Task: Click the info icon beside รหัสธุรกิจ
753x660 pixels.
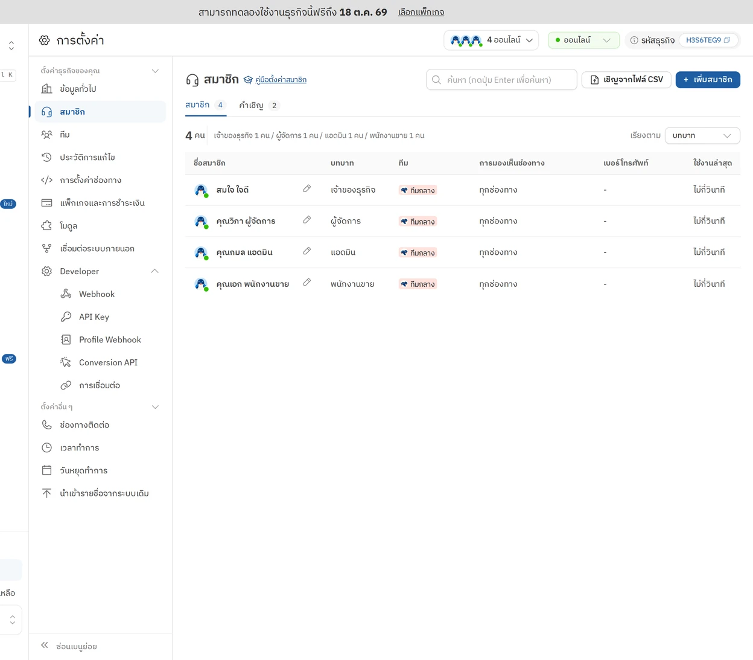Action: click(x=634, y=40)
